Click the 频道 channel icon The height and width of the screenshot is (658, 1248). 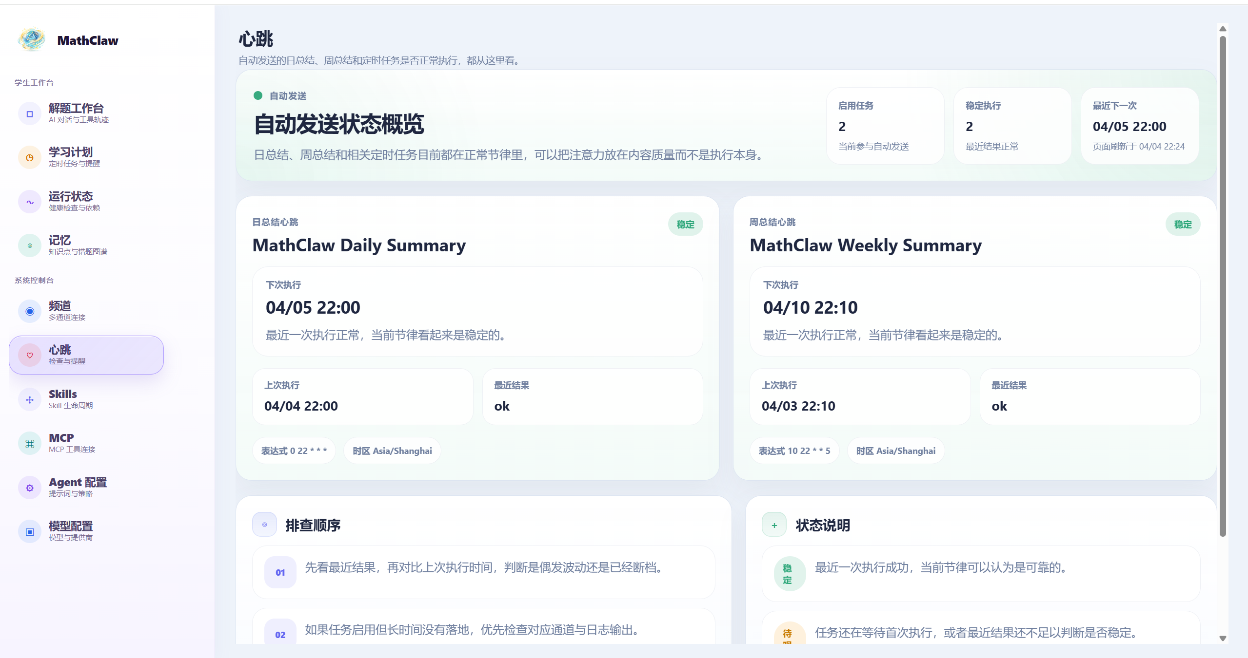(30, 311)
